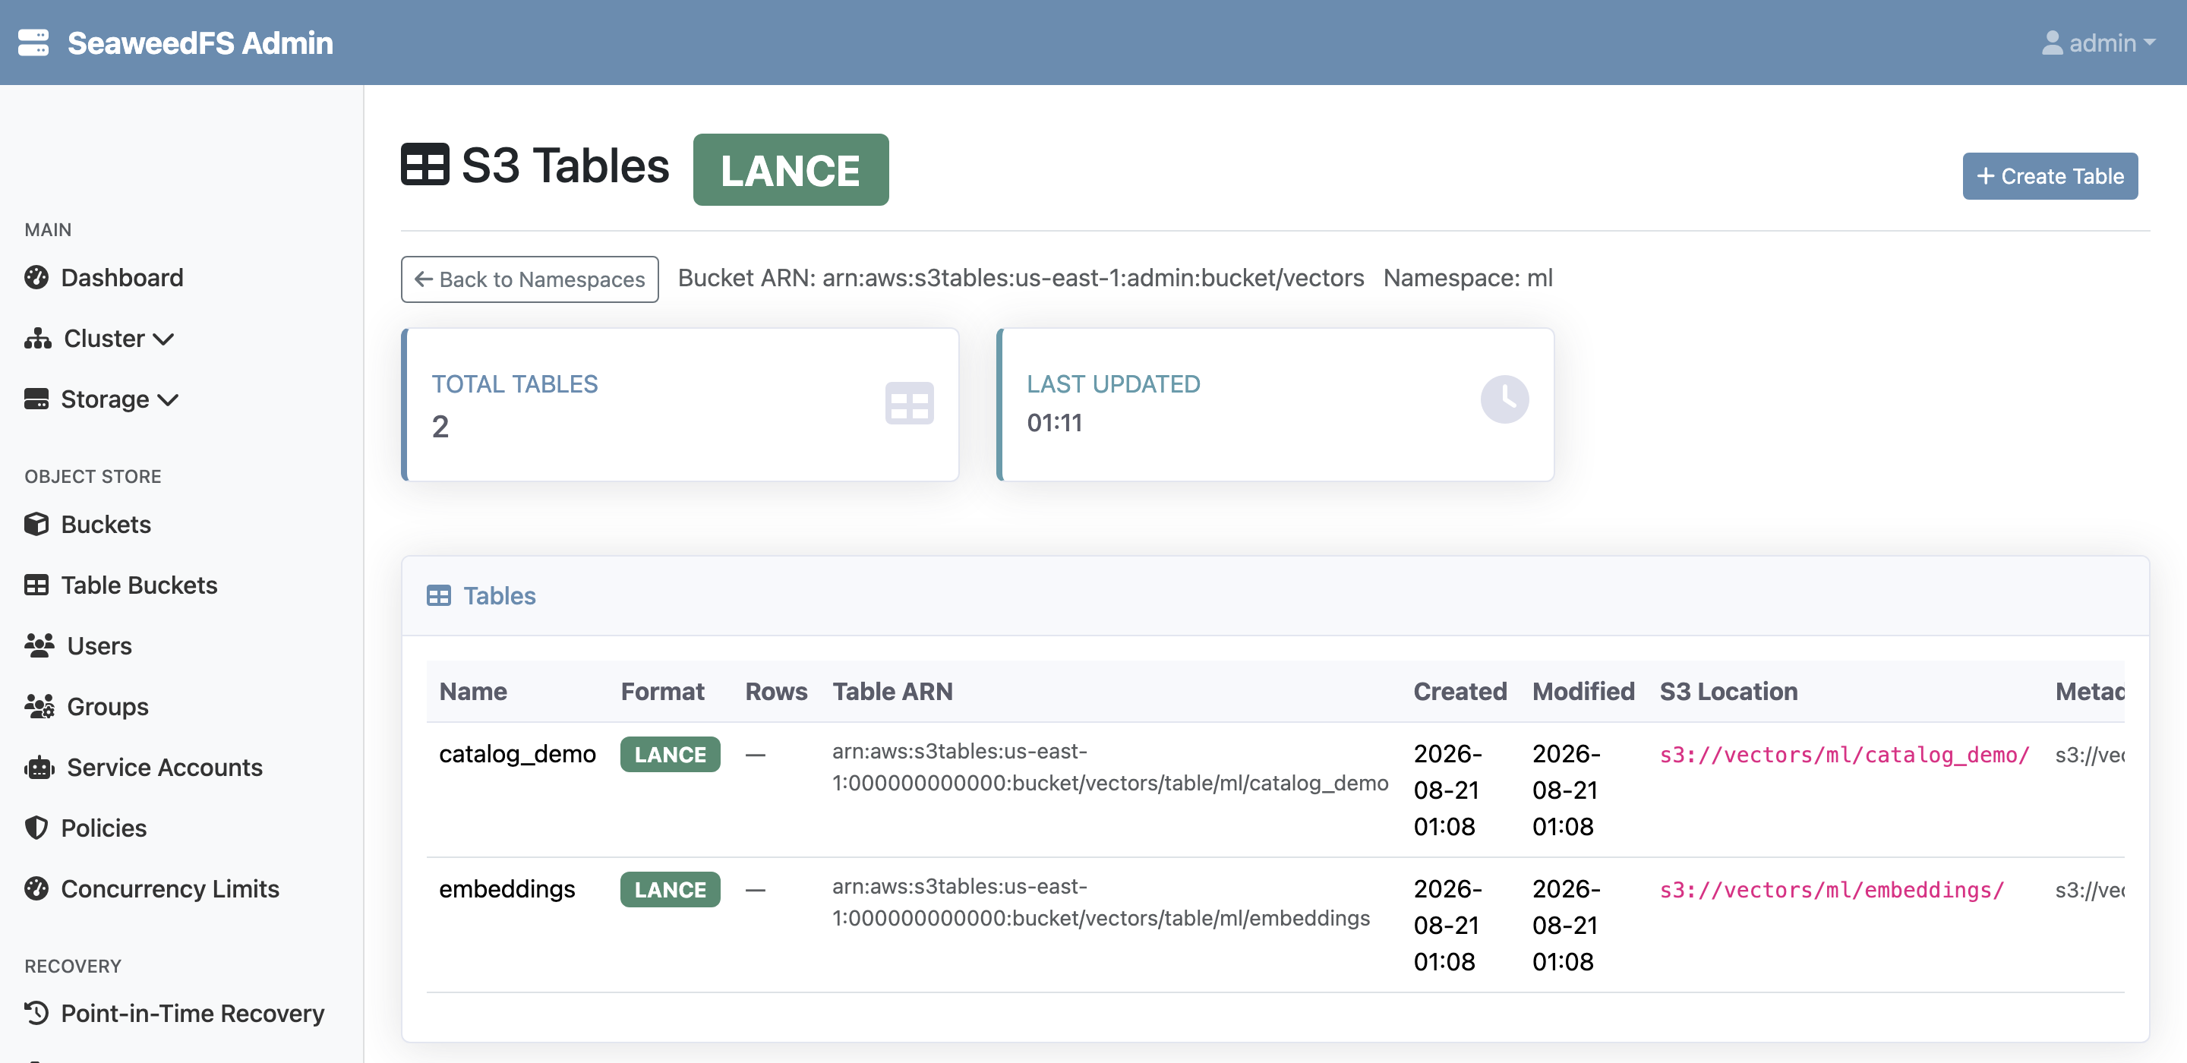Click the Policies shield icon
The height and width of the screenshot is (1063, 2187).
click(36, 828)
